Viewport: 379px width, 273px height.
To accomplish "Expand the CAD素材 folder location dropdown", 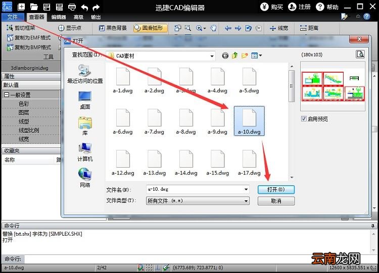I will 212,56.
